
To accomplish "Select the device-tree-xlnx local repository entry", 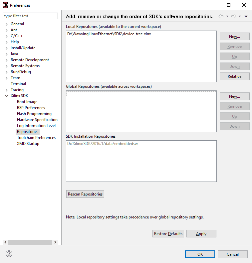I will (x=109, y=34).
